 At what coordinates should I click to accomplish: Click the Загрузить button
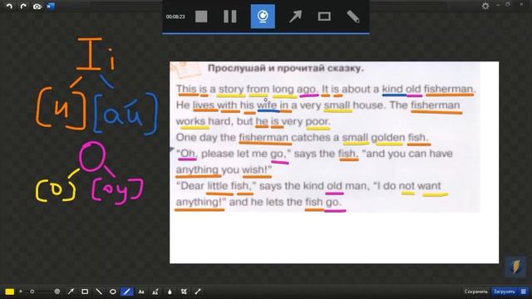[505, 292]
